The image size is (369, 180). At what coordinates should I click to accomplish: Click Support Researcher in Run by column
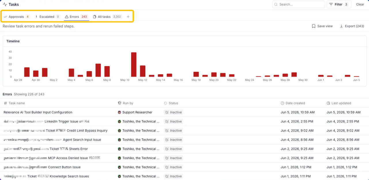[137, 112]
